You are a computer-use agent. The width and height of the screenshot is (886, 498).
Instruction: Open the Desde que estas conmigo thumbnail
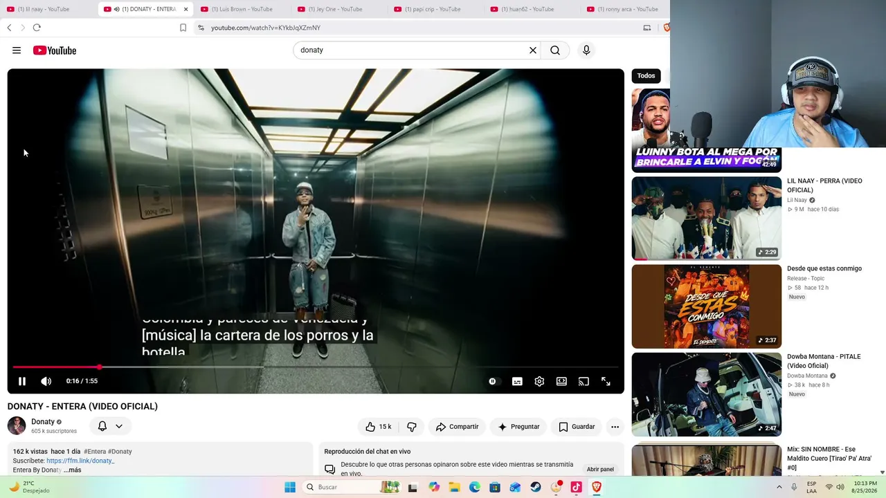tap(706, 306)
